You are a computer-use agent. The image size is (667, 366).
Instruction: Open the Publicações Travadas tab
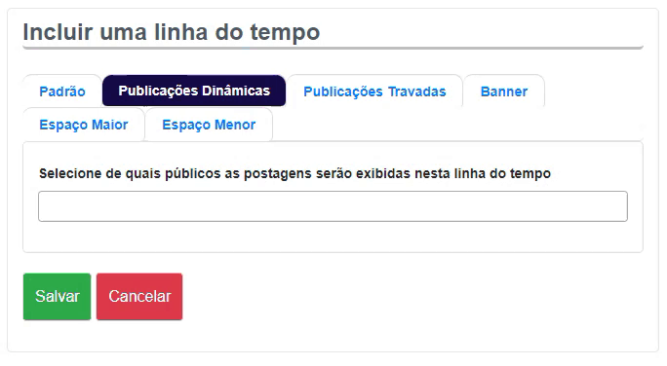pyautogui.click(x=374, y=91)
